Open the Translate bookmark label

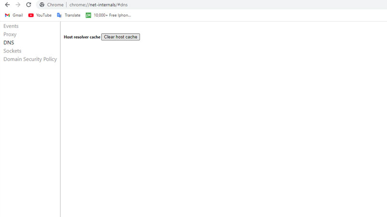click(x=73, y=15)
